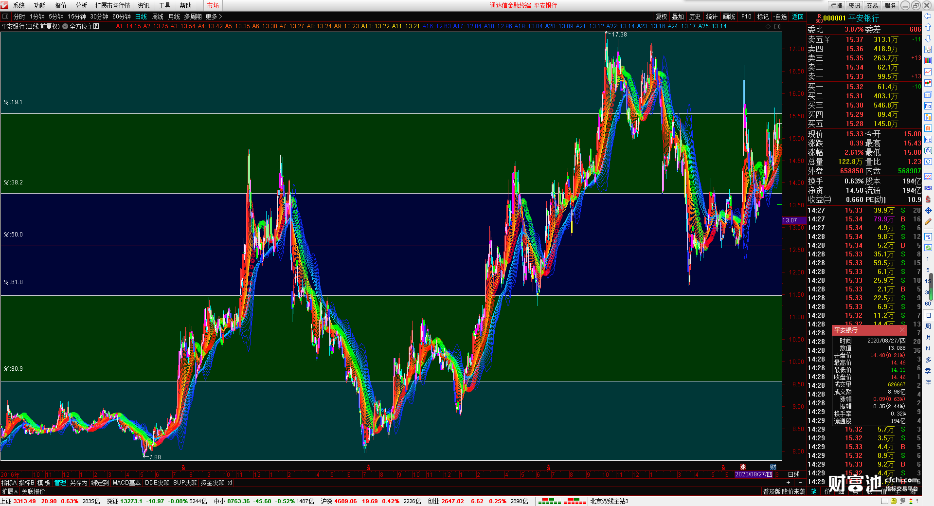Open the 功能 menu
The width and height of the screenshot is (934, 506).
40,5
